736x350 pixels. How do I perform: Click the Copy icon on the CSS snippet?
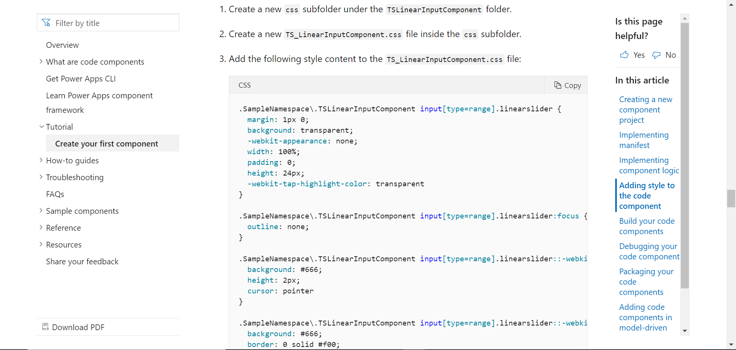click(x=558, y=85)
